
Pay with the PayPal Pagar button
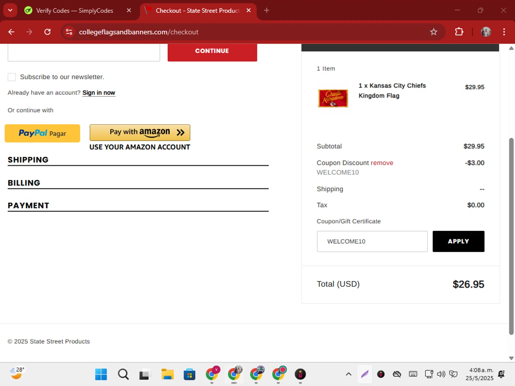[x=42, y=133]
